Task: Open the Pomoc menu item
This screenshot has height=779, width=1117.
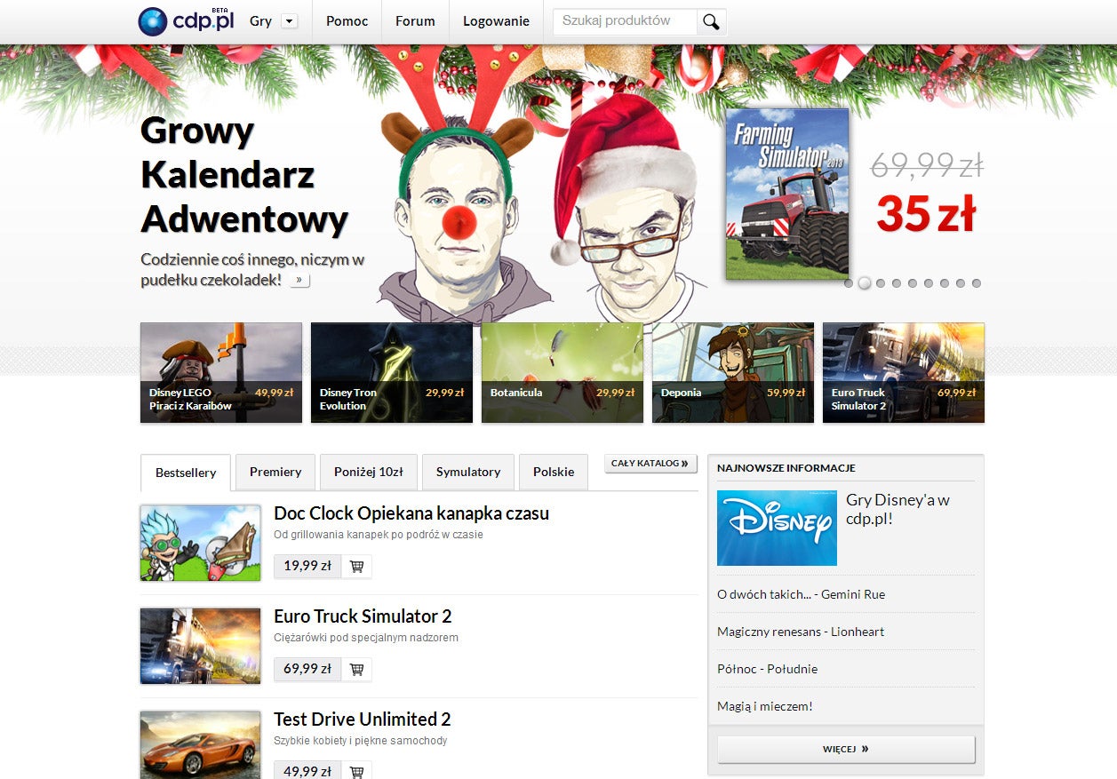Action: tap(347, 21)
